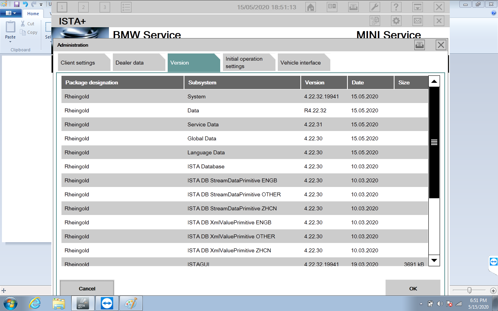Click the Cancel button
This screenshot has width=498, height=311.
click(87, 288)
